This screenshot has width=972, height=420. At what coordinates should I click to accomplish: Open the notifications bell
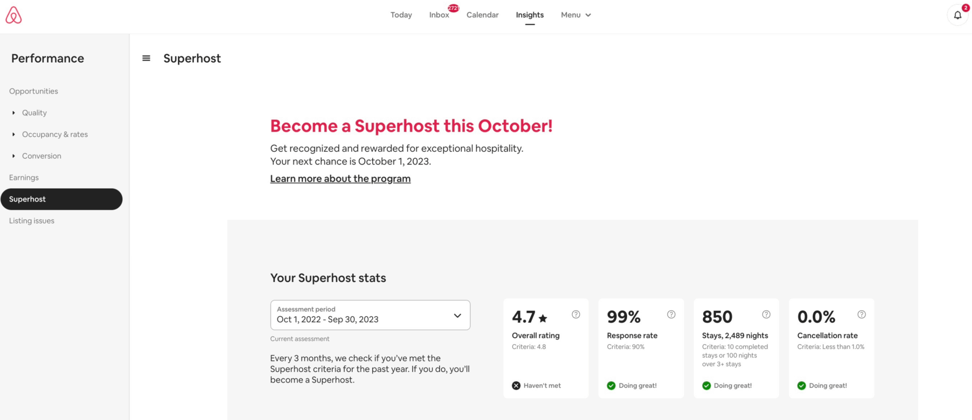click(x=957, y=15)
